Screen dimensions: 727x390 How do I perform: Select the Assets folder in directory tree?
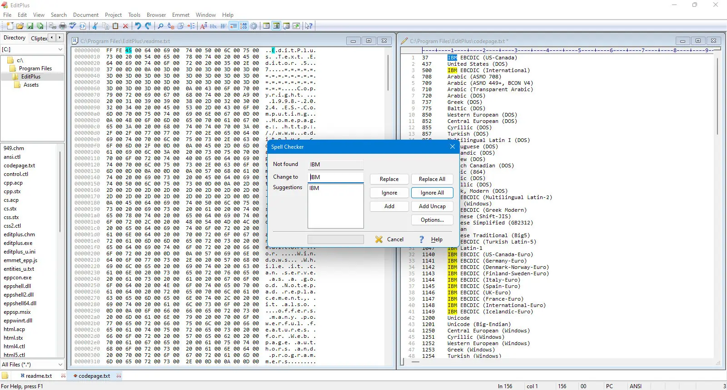coord(31,85)
